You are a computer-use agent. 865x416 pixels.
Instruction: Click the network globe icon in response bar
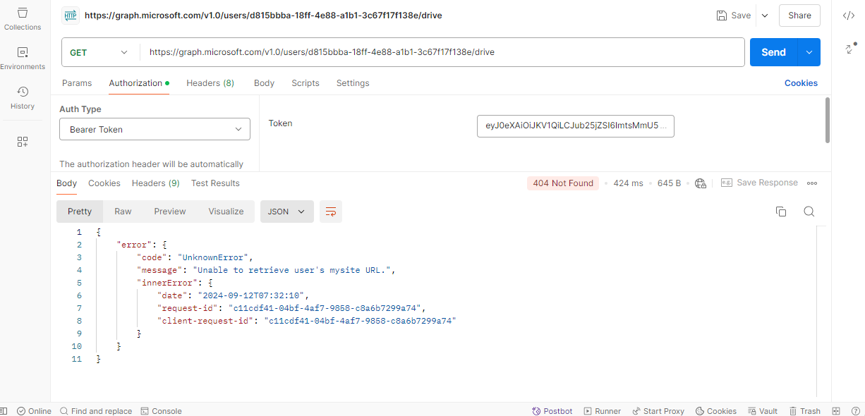[701, 183]
